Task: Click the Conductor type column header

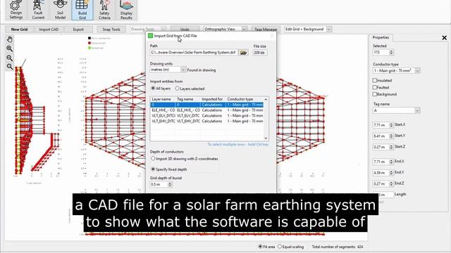Action: (x=245, y=99)
